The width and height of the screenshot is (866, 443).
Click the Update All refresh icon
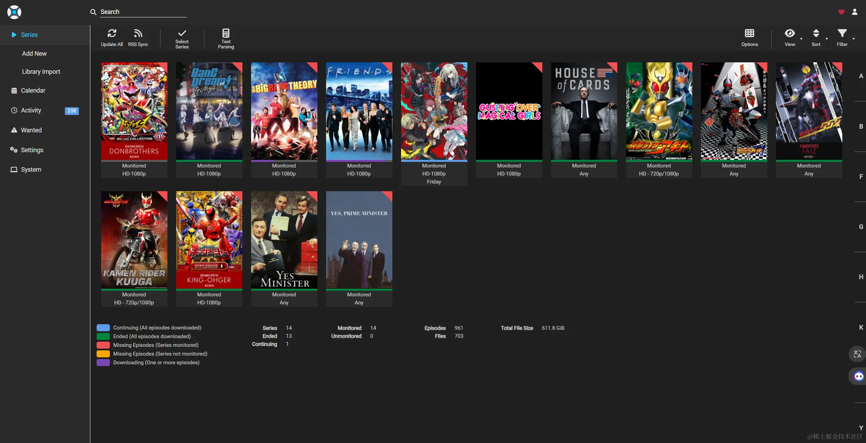[112, 33]
